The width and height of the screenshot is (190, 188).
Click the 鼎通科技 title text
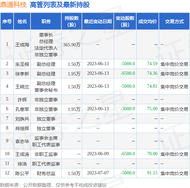[13, 5]
